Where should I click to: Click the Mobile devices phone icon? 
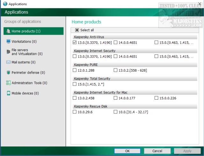pyautogui.click(x=9, y=93)
